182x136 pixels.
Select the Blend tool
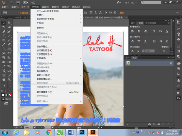coord(9,66)
